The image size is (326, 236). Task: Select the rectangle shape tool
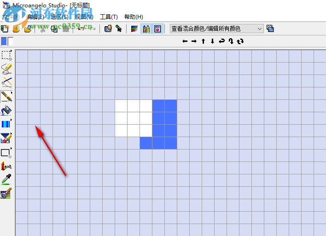pos(6,153)
